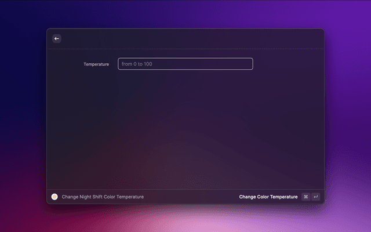Click the 'from 0 to 100' placeholder
The height and width of the screenshot is (232, 371).
tap(137, 64)
